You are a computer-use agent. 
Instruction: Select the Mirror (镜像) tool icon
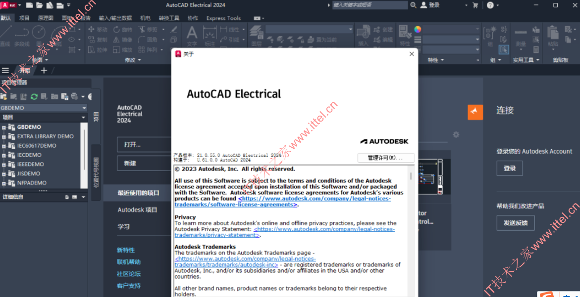[116, 40]
